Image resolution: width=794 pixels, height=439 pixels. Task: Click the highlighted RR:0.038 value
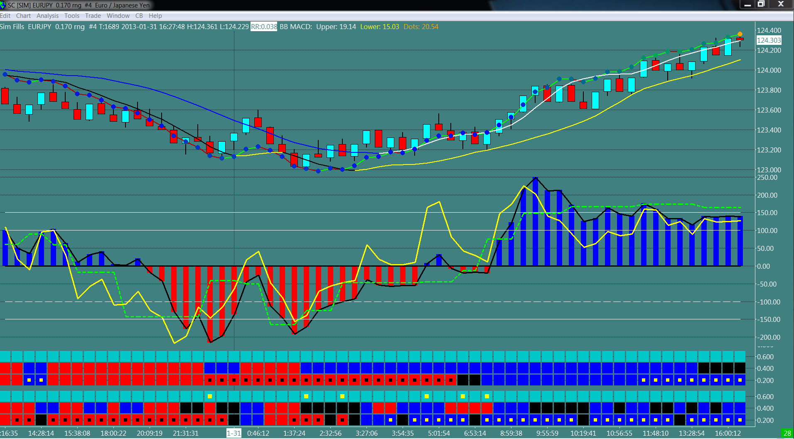(264, 27)
